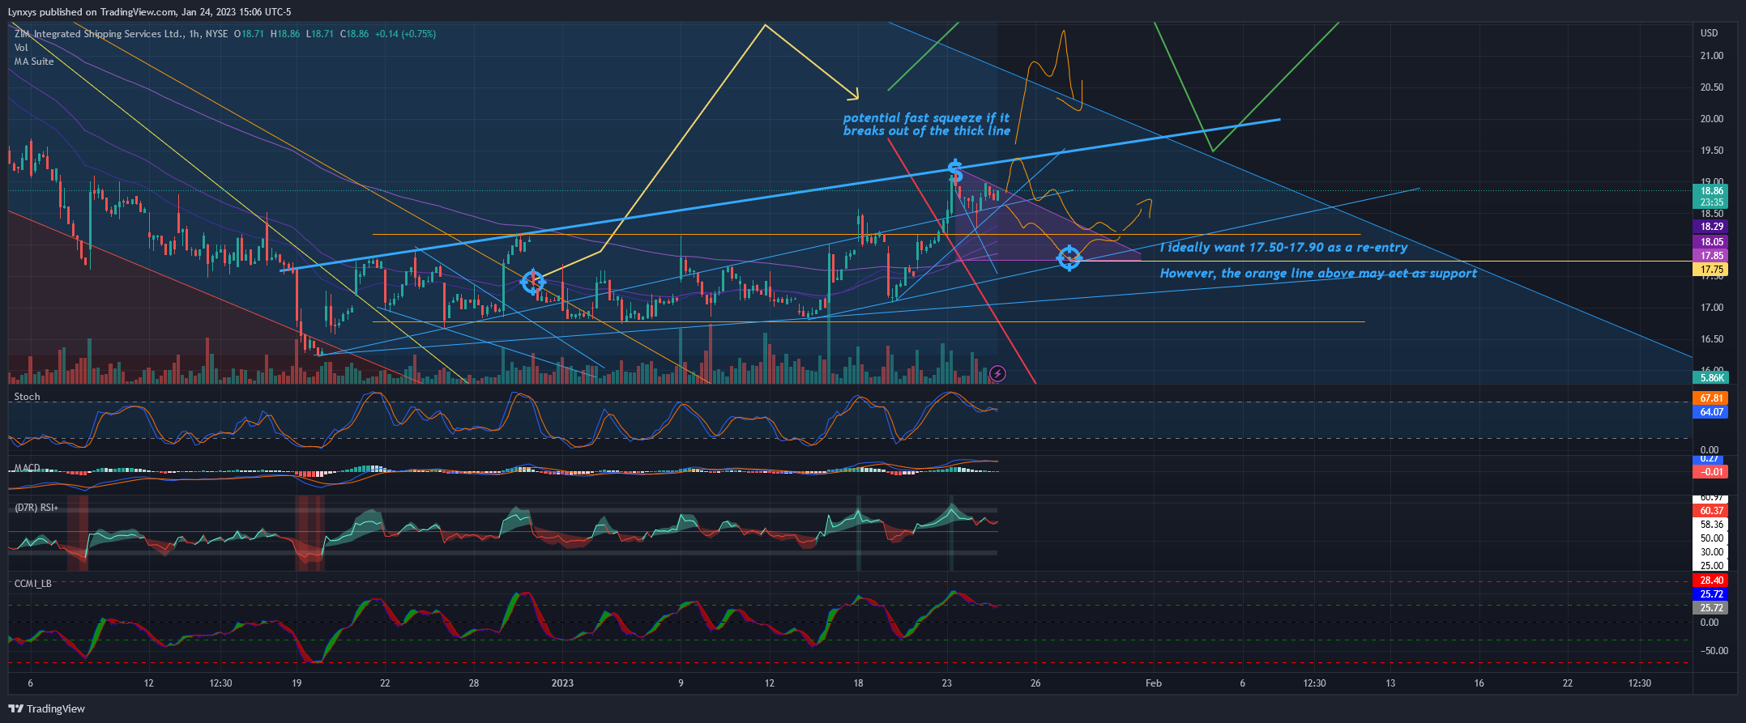This screenshot has width=1746, height=723.
Task: Select the Vol indicator label
Action: coord(21,48)
